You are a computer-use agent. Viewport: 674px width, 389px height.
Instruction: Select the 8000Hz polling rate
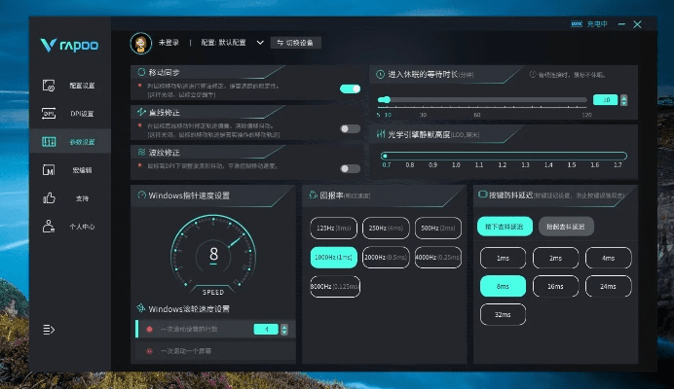click(x=335, y=286)
